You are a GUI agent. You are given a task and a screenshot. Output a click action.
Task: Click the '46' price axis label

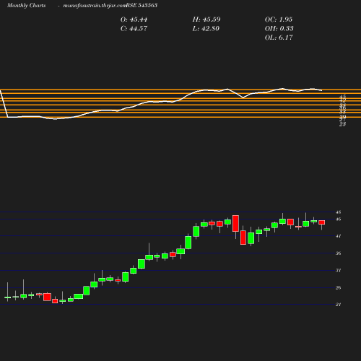coord(339,219)
